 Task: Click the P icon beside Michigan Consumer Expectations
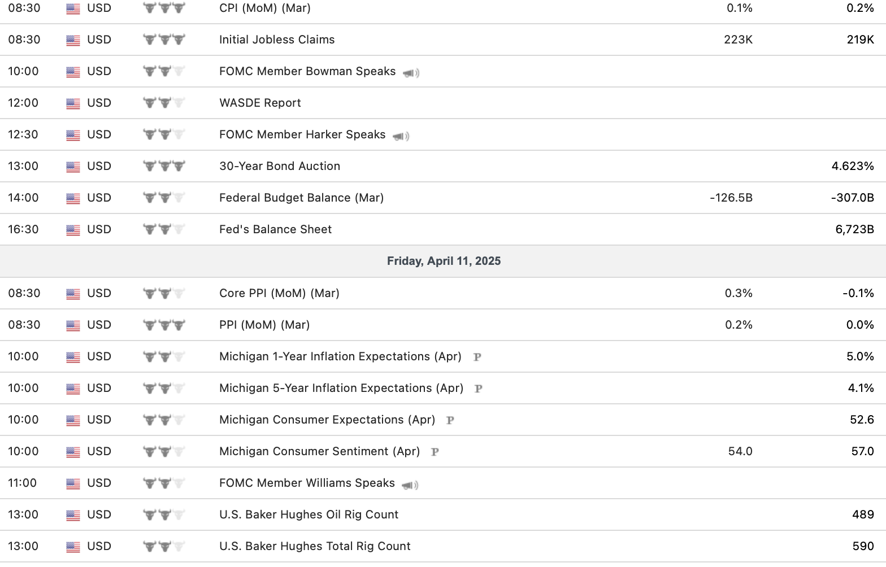click(450, 420)
